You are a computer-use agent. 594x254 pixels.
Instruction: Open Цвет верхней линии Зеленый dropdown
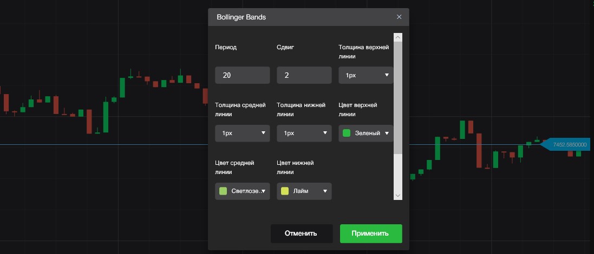tap(366, 133)
